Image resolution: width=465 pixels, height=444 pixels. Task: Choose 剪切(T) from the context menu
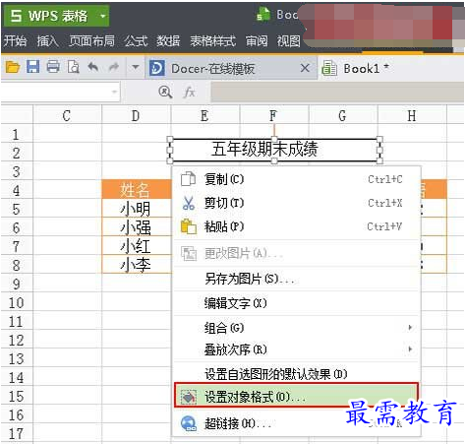tap(296, 203)
